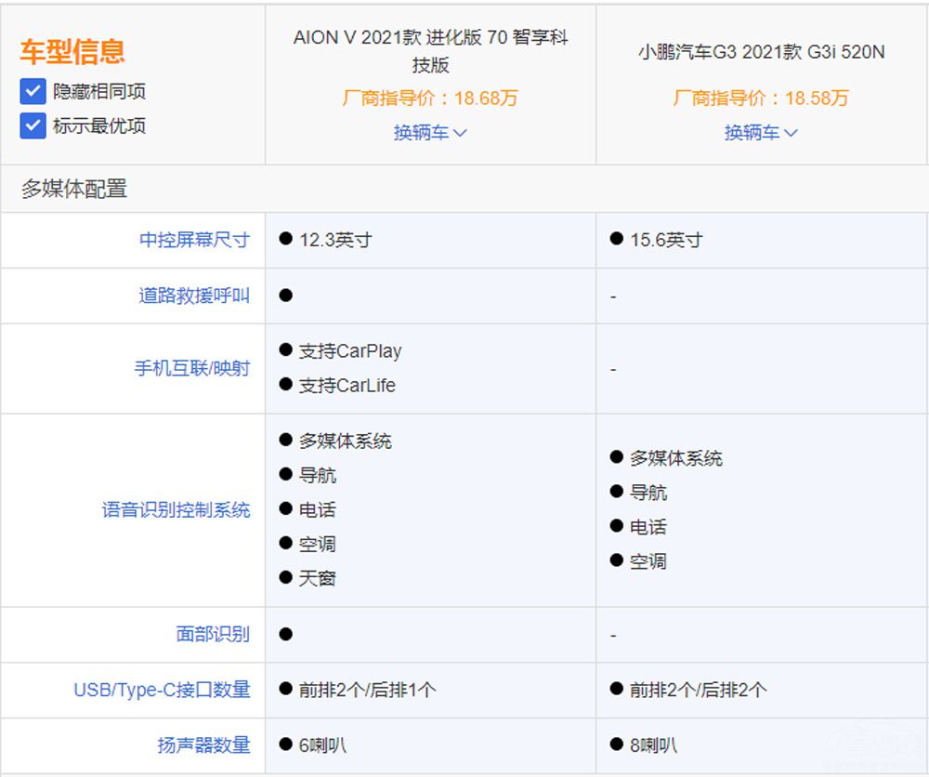Click the 15.6英寸 screen size bullet
Viewport: 929px width, 777px height.
click(x=617, y=239)
